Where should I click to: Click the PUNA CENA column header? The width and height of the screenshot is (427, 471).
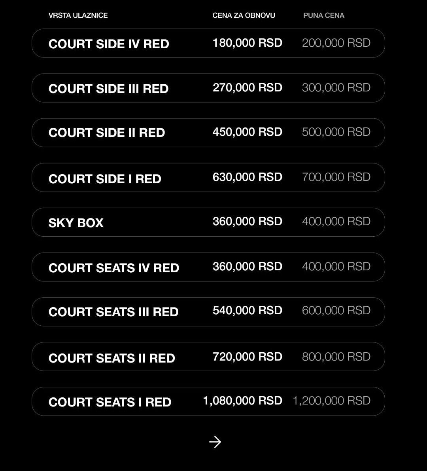pyautogui.click(x=324, y=15)
